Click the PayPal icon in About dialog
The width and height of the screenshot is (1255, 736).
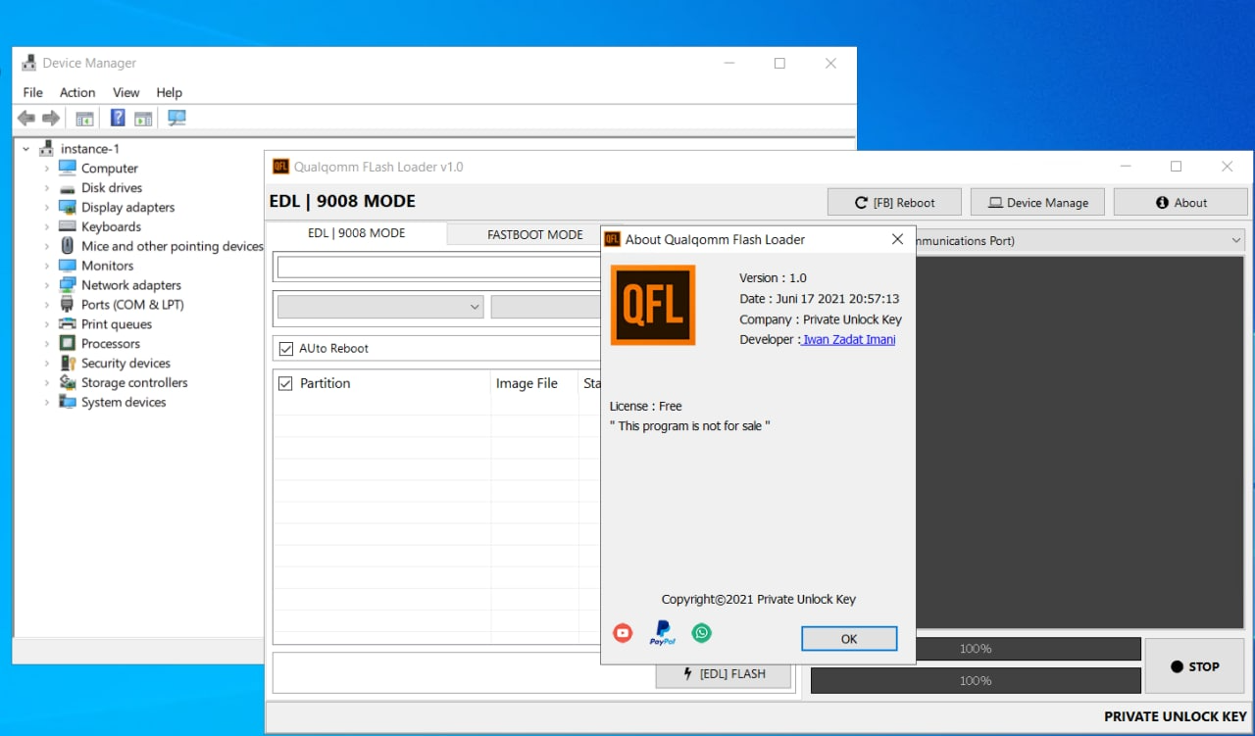tap(663, 633)
